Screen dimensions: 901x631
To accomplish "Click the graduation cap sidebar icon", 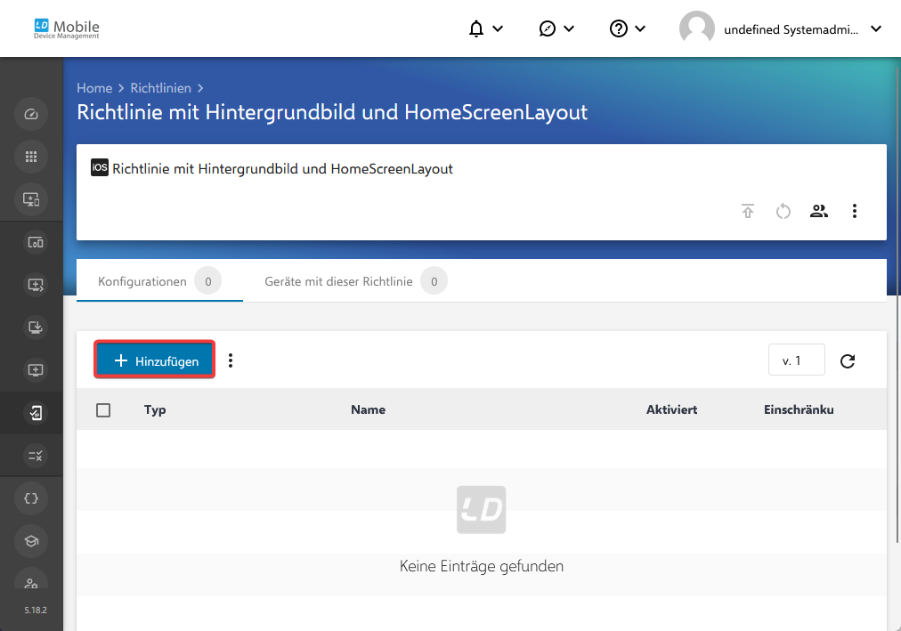I will [31, 541].
